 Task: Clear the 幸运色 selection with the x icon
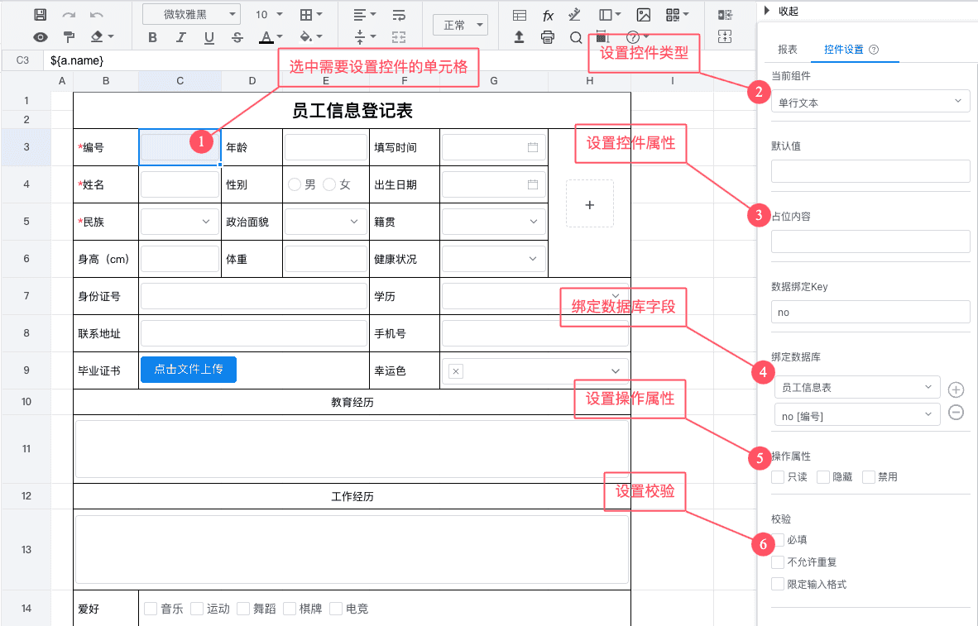[x=456, y=371]
